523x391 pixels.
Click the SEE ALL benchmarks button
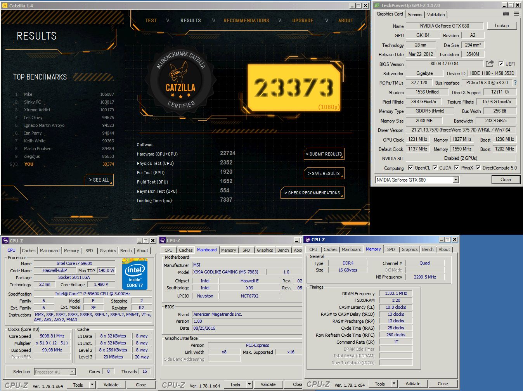[x=99, y=180]
